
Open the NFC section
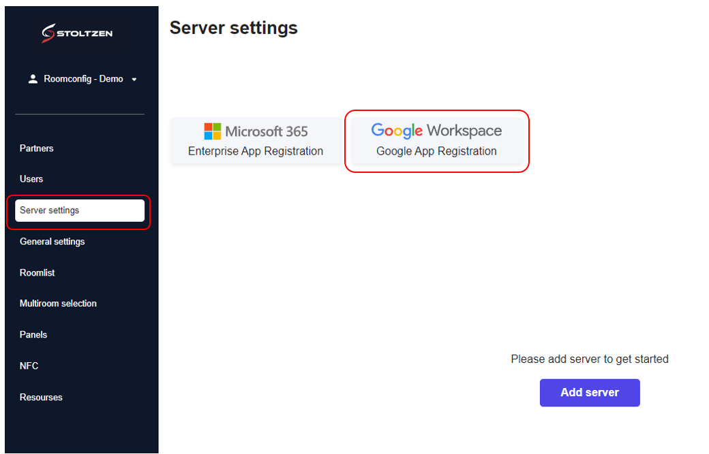pos(29,366)
